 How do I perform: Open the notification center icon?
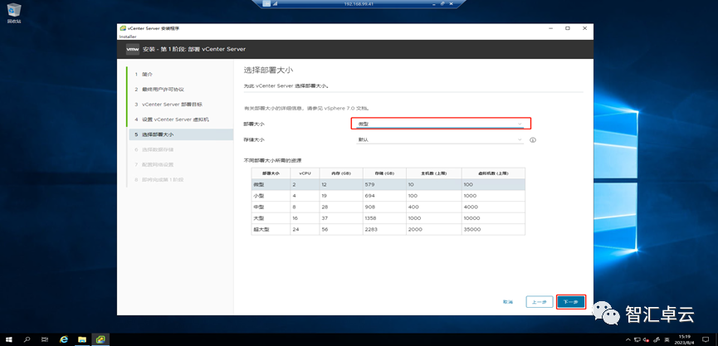[x=706, y=339]
